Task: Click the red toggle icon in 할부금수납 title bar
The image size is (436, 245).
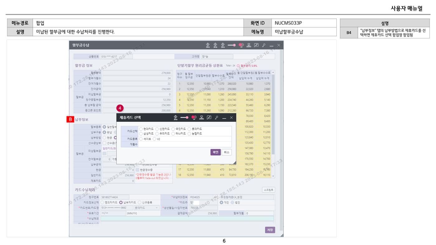Action: coord(241,45)
